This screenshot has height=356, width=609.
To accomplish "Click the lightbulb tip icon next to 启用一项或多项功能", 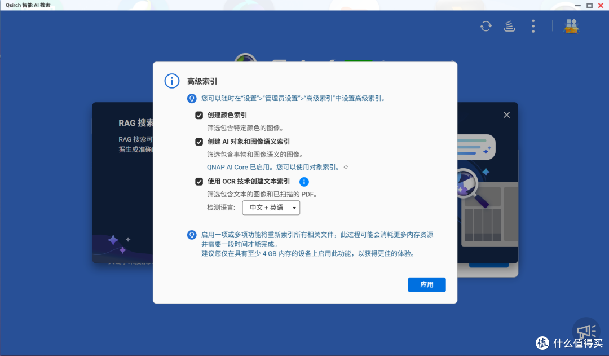I will pyautogui.click(x=192, y=235).
